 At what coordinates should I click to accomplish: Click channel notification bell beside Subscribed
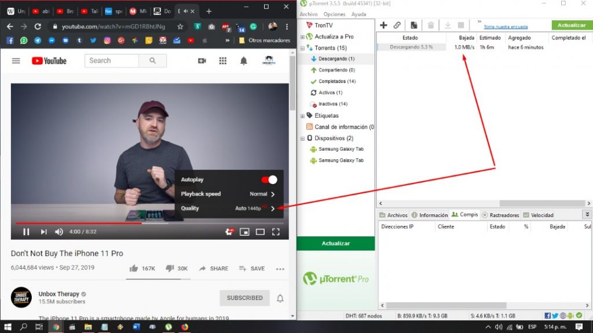pyautogui.click(x=280, y=298)
